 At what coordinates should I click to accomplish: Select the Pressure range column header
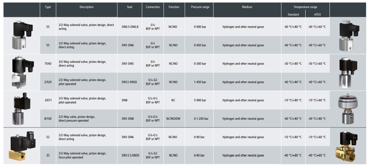[200, 7]
